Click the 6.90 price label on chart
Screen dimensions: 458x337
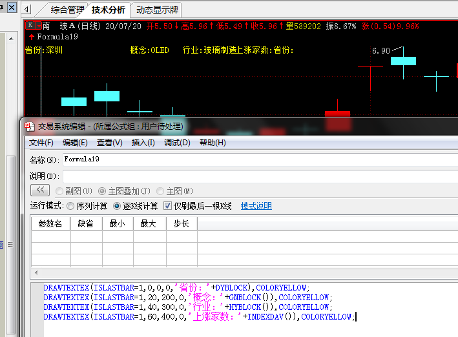point(381,51)
